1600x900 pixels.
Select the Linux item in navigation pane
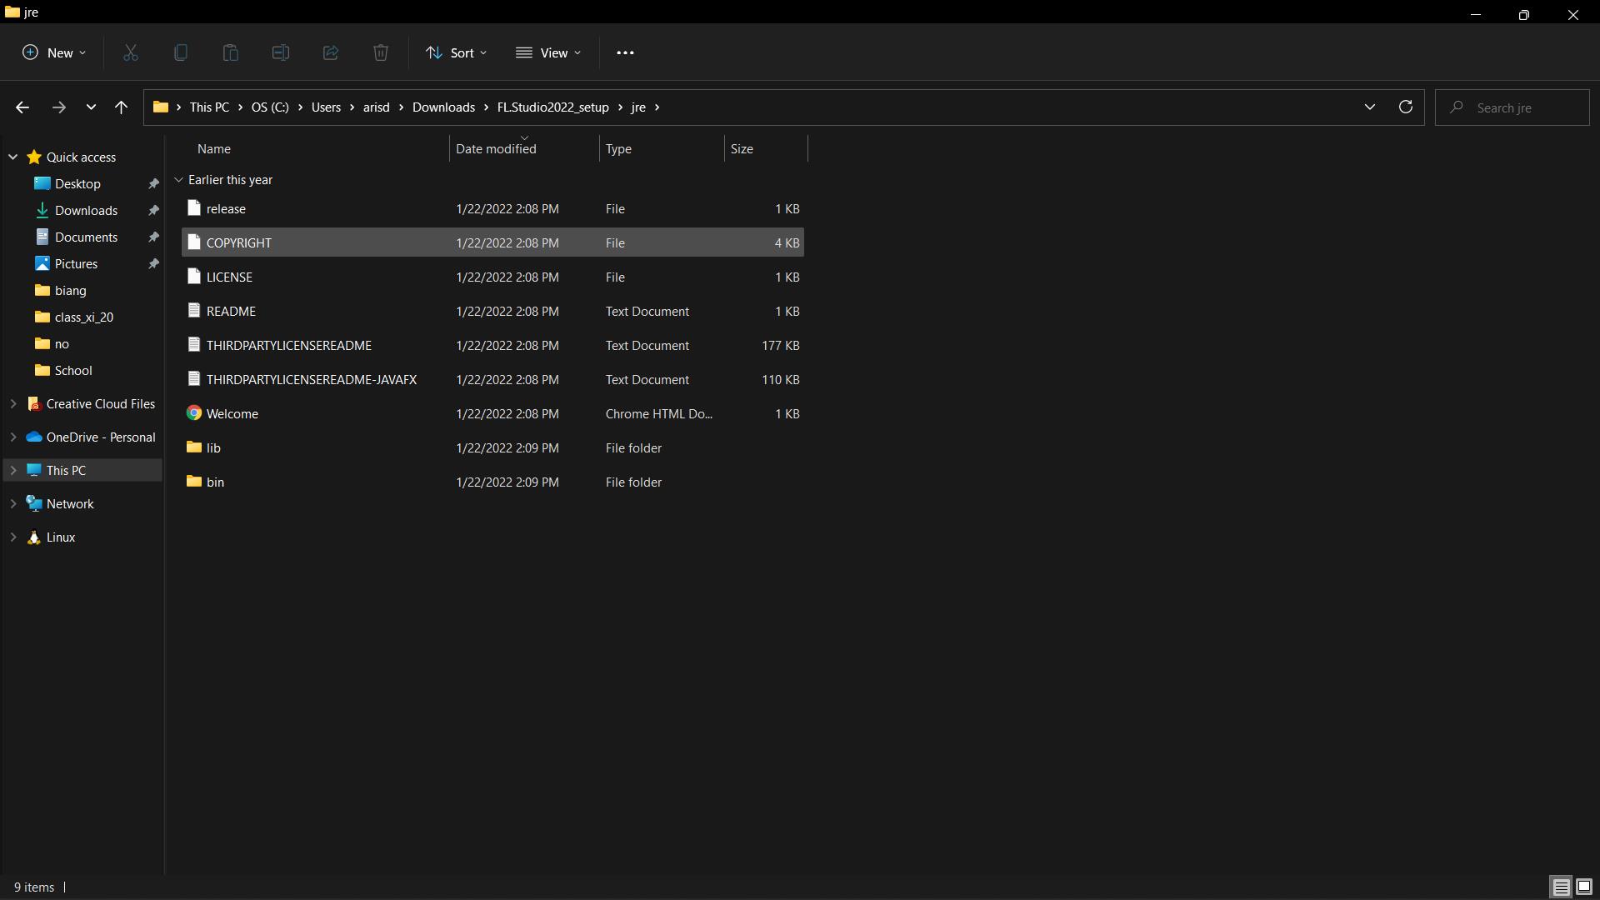61,537
